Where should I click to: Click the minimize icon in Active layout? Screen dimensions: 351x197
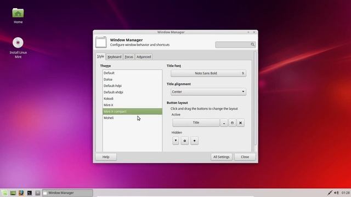tap(224, 123)
